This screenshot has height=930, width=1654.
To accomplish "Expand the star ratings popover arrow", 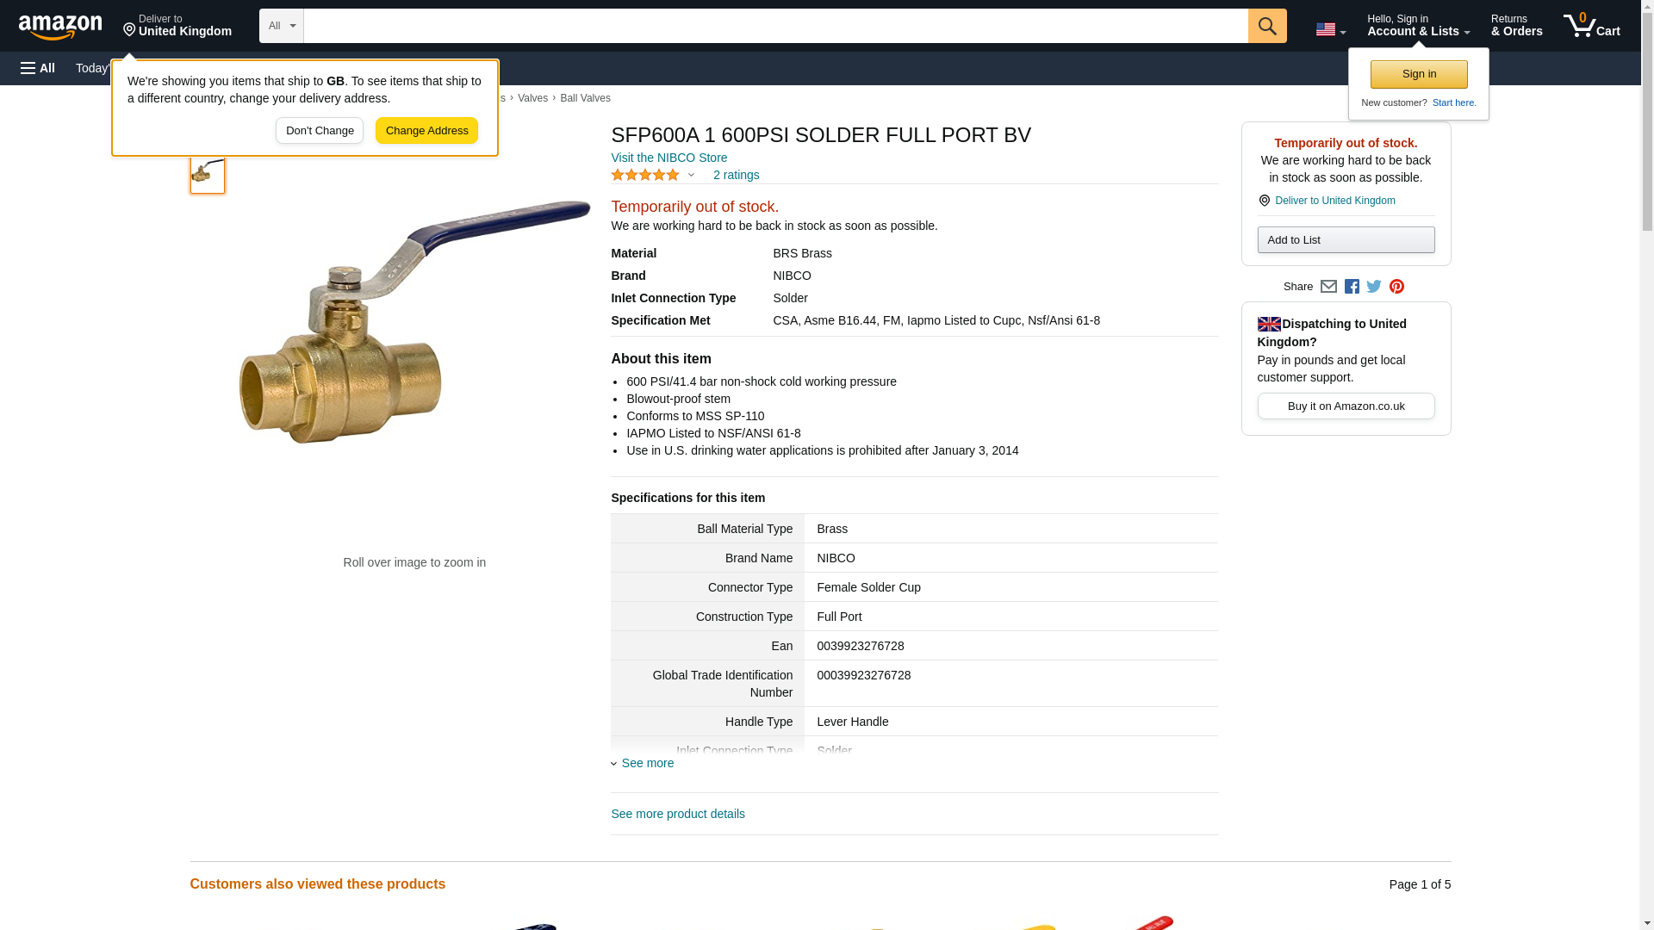I will pyautogui.click(x=691, y=176).
